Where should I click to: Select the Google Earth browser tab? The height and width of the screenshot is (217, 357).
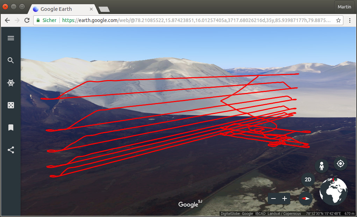click(x=63, y=9)
